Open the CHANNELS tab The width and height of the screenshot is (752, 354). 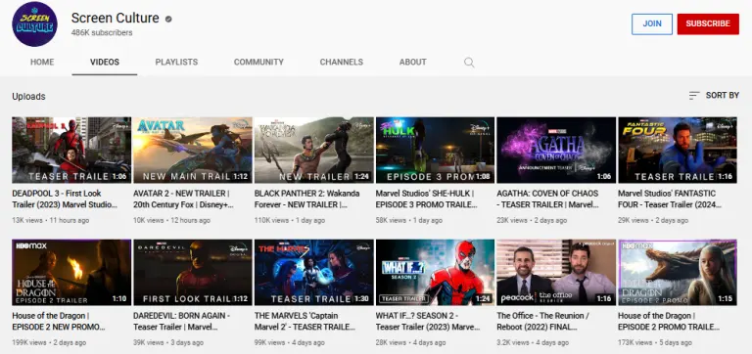click(x=342, y=63)
